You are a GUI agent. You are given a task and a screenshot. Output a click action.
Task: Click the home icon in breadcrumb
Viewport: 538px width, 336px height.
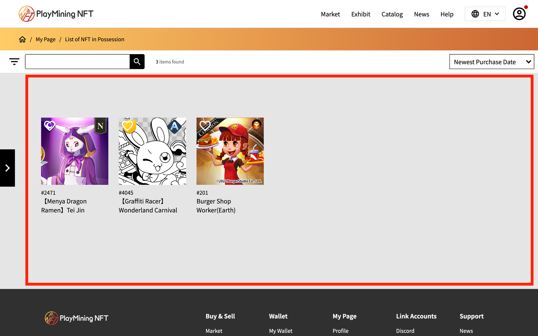(22, 39)
